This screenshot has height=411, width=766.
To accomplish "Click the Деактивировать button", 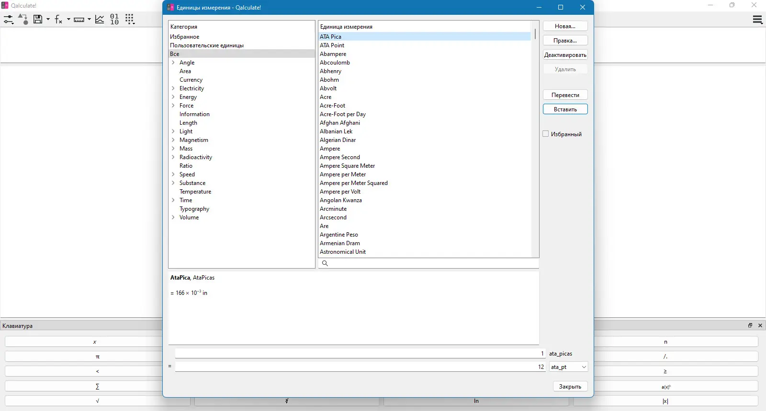I will pos(565,55).
